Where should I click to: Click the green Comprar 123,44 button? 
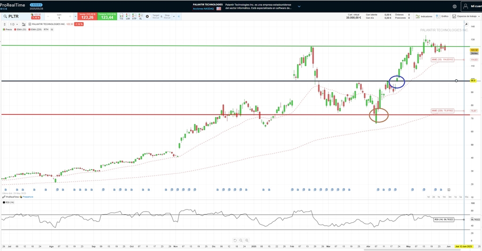(x=107, y=16)
